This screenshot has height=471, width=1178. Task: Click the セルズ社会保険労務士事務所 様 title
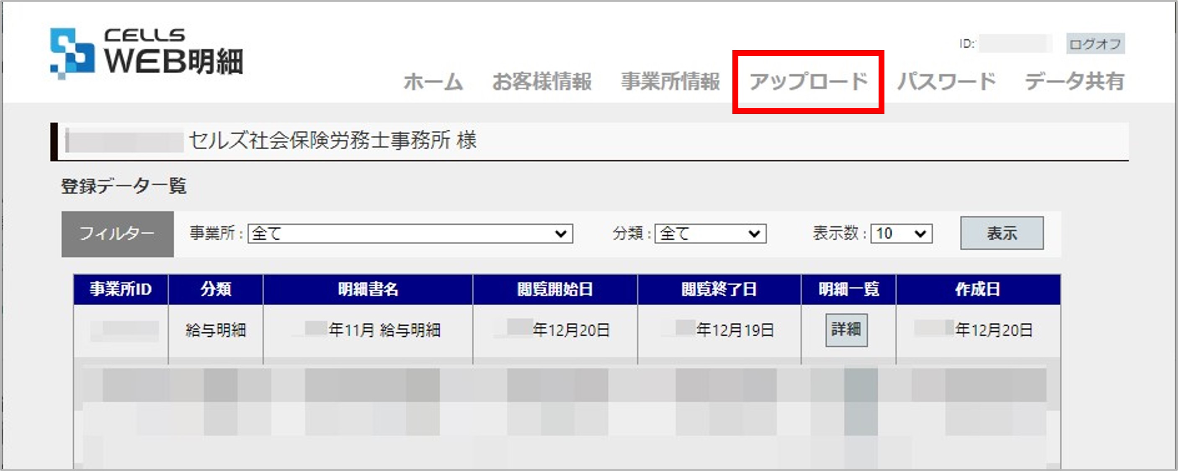tap(333, 140)
